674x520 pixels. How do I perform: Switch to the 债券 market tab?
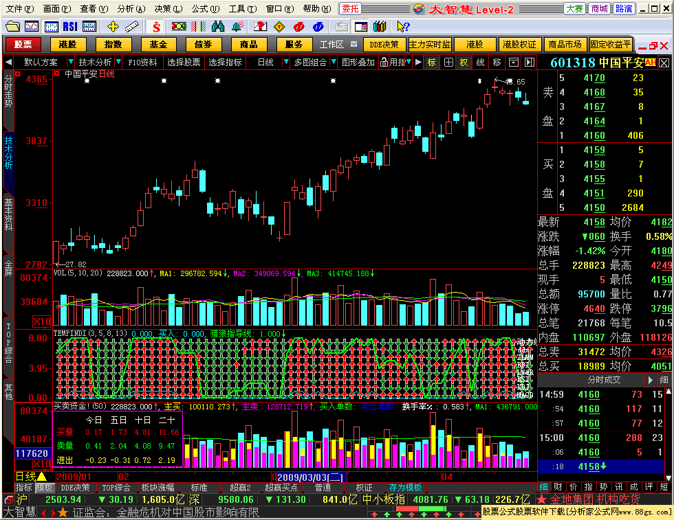click(x=204, y=44)
